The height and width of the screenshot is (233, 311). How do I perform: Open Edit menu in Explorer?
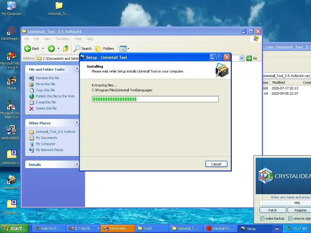[36, 39]
